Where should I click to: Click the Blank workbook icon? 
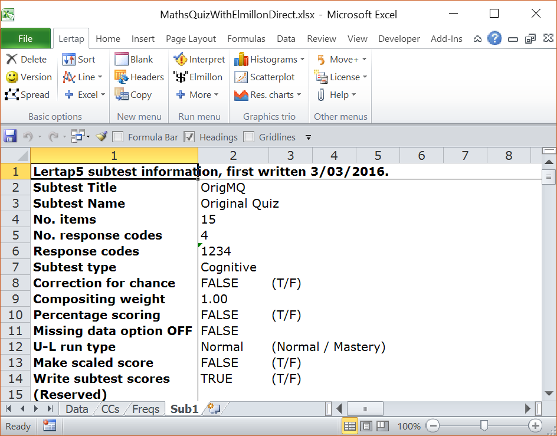click(x=122, y=59)
